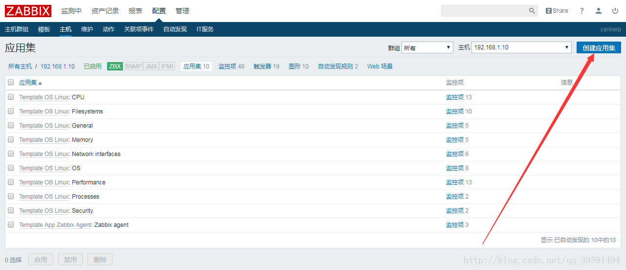Click the JMX availability badge
Viewport: 626px width, 270px height.
152,67
